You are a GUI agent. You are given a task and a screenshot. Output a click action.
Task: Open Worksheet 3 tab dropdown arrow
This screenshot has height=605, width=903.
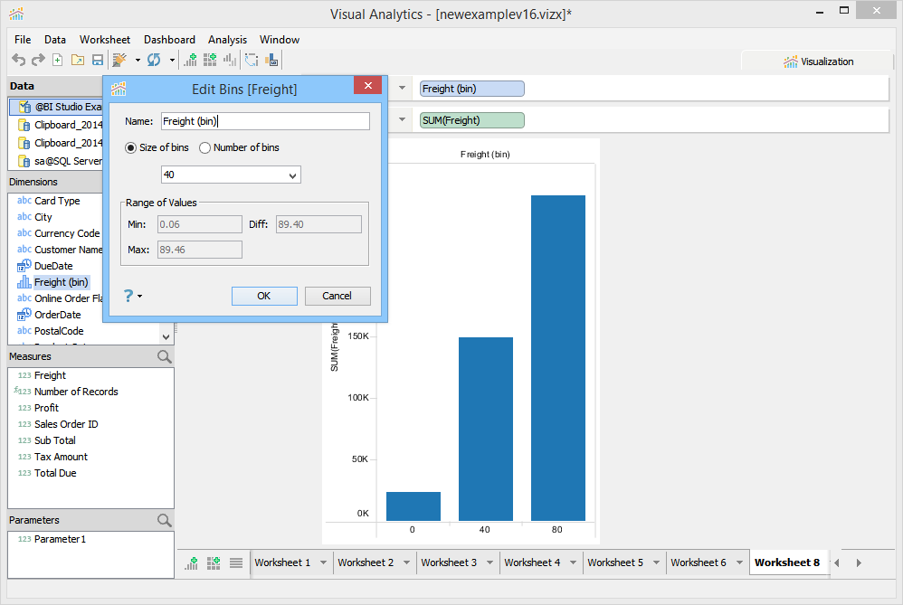pyautogui.click(x=490, y=563)
